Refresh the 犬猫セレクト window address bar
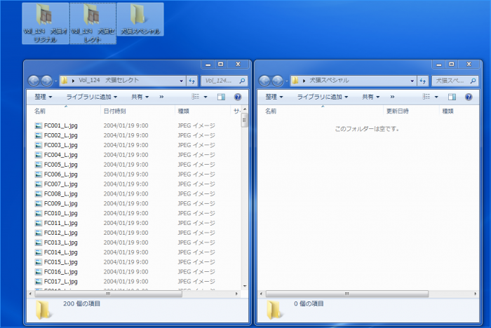 point(191,81)
